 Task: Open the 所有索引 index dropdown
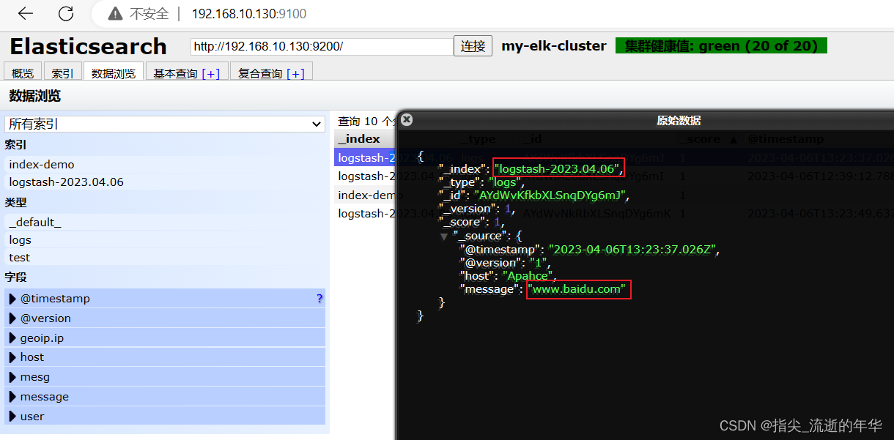pyautogui.click(x=165, y=124)
